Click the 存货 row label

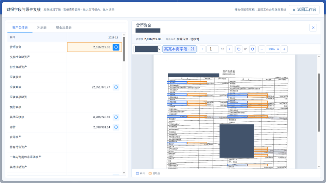[x=13, y=127]
